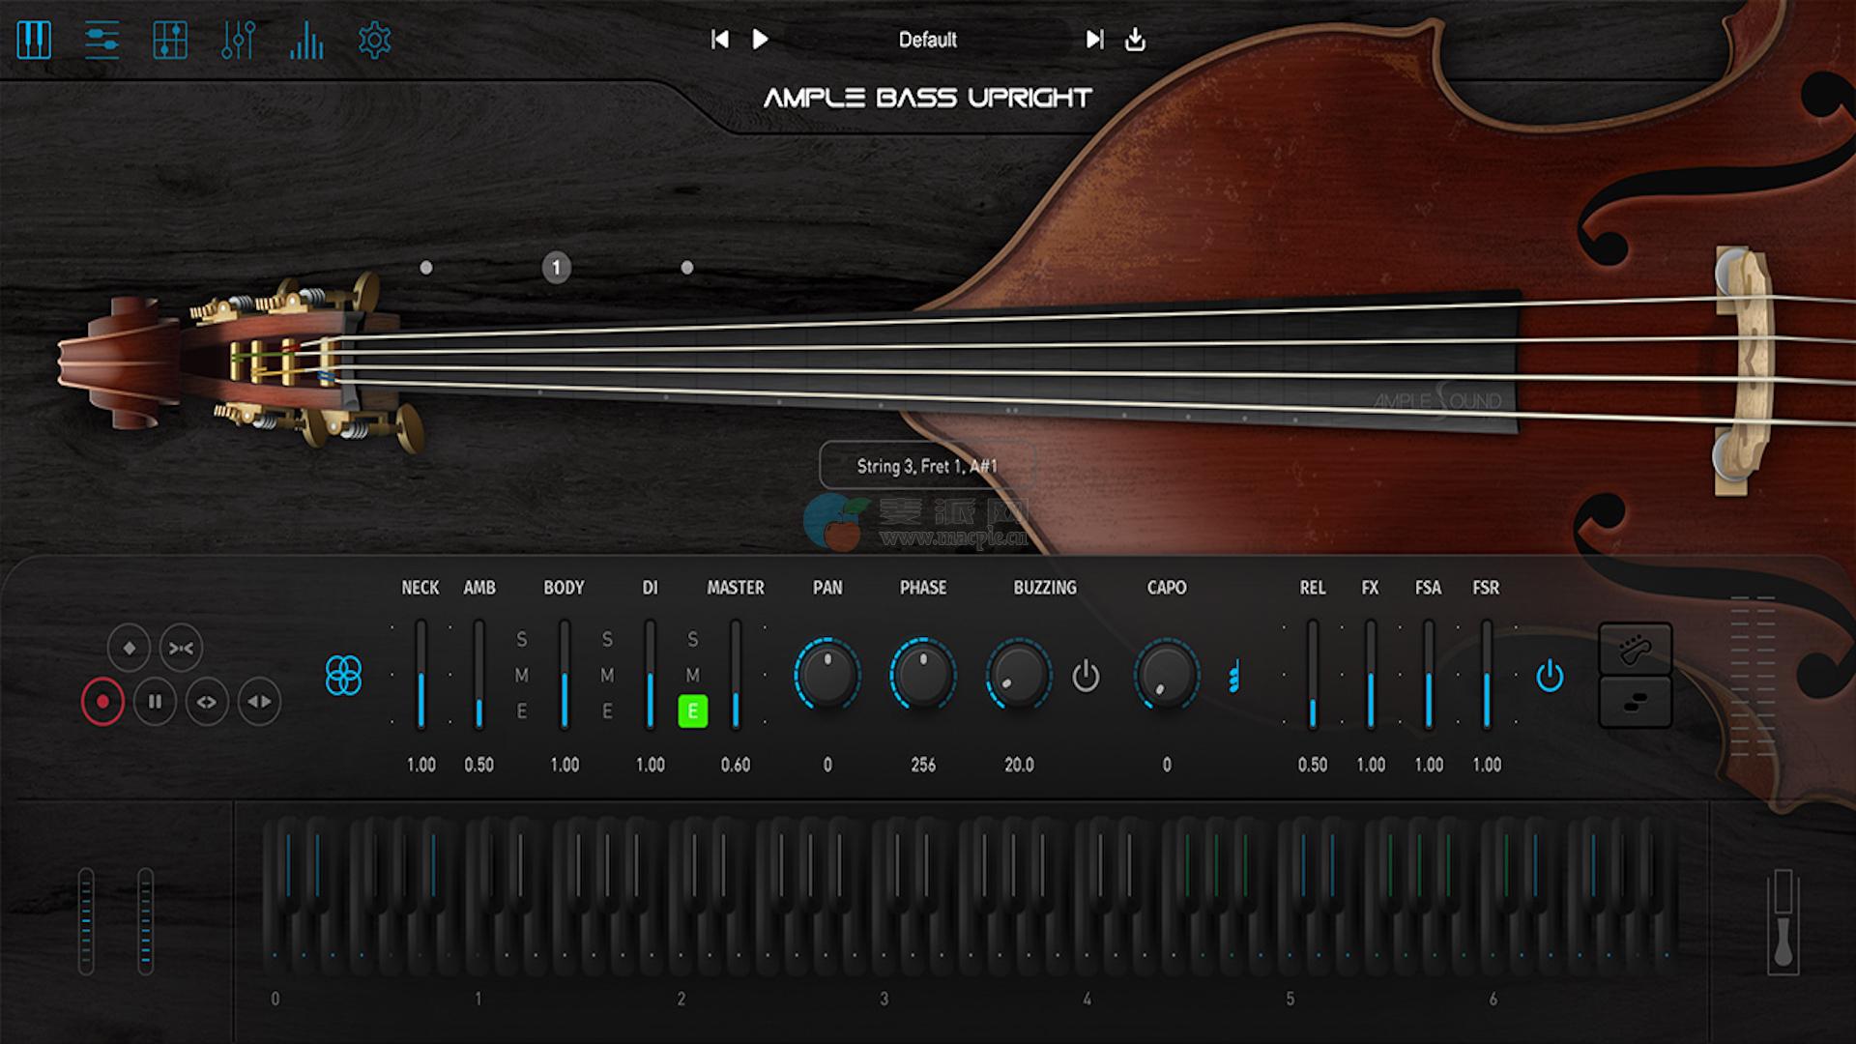Open the sliders settings panel icon
Screen dimensions: 1856x1044
pyautogui.click(x=101, y=40)
